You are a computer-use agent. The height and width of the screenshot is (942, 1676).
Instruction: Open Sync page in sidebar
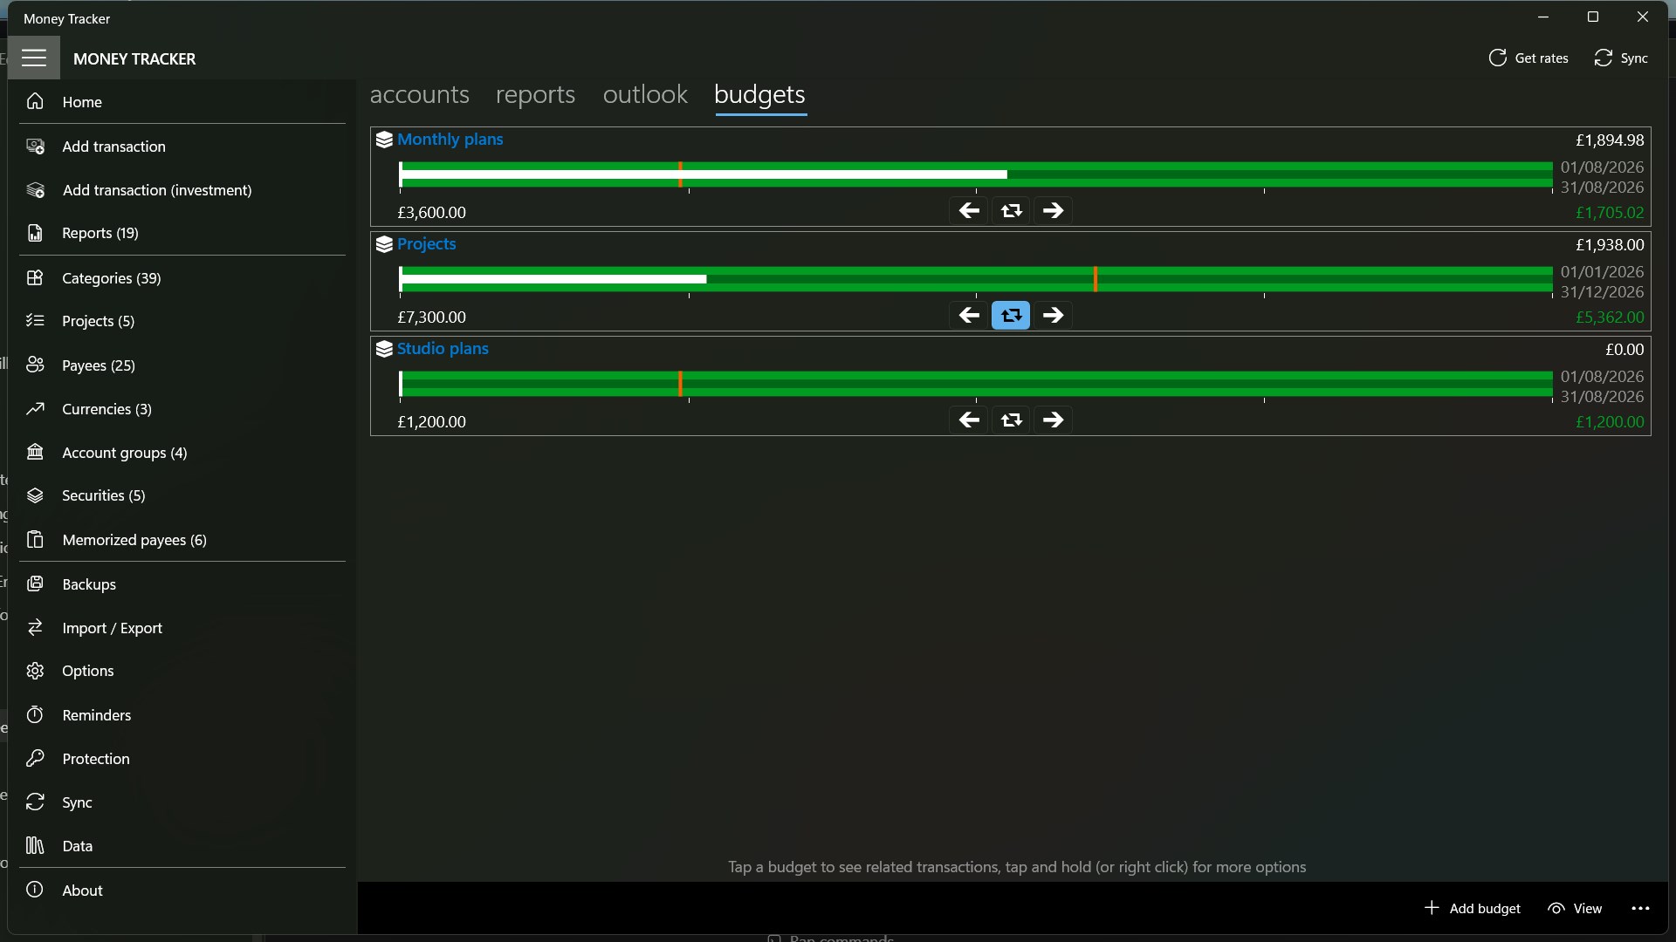(182, 802)
